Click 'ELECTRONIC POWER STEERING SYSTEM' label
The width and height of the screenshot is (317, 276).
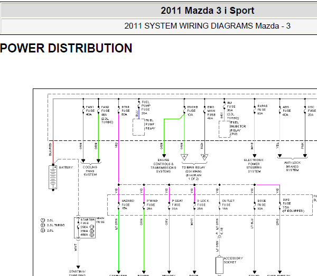254,166
